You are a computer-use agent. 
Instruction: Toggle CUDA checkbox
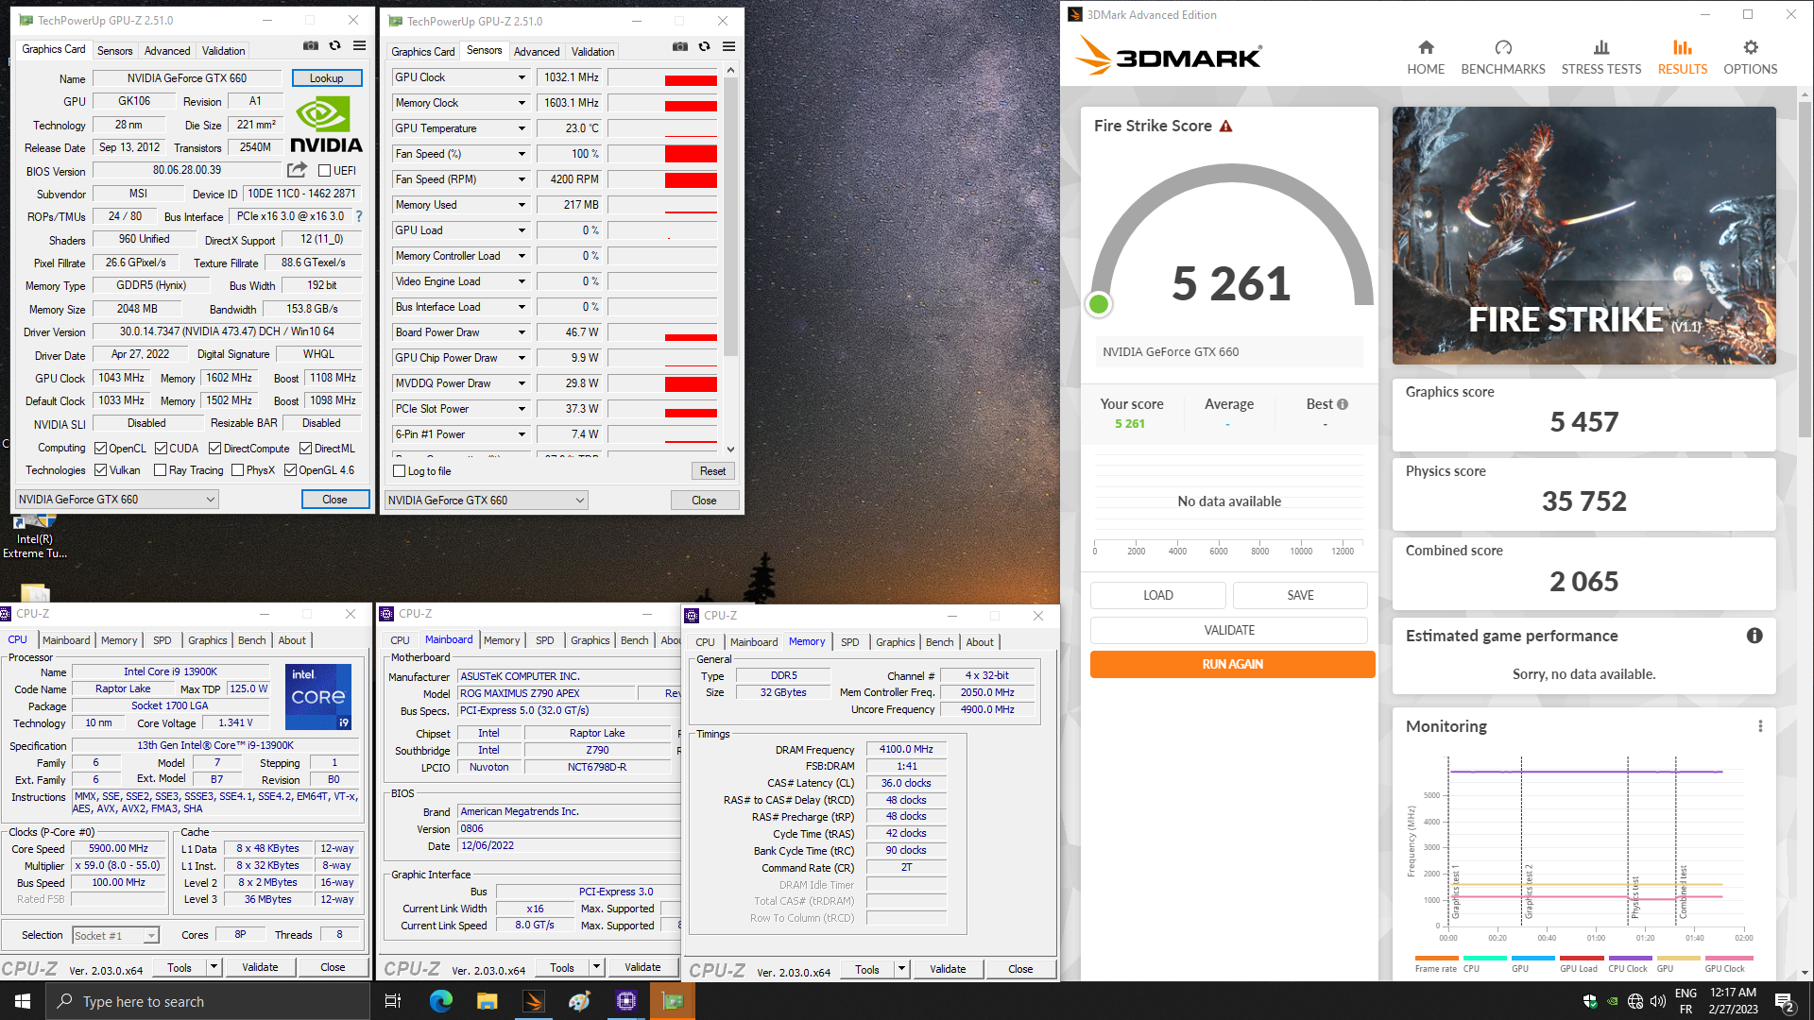coord(161,449)
